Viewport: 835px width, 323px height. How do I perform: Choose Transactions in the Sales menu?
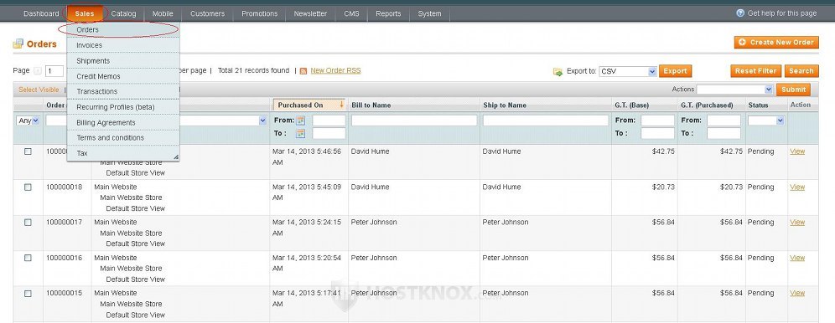point(123,91)
